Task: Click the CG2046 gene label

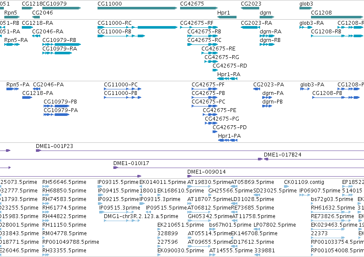Action: coord(42,12)
